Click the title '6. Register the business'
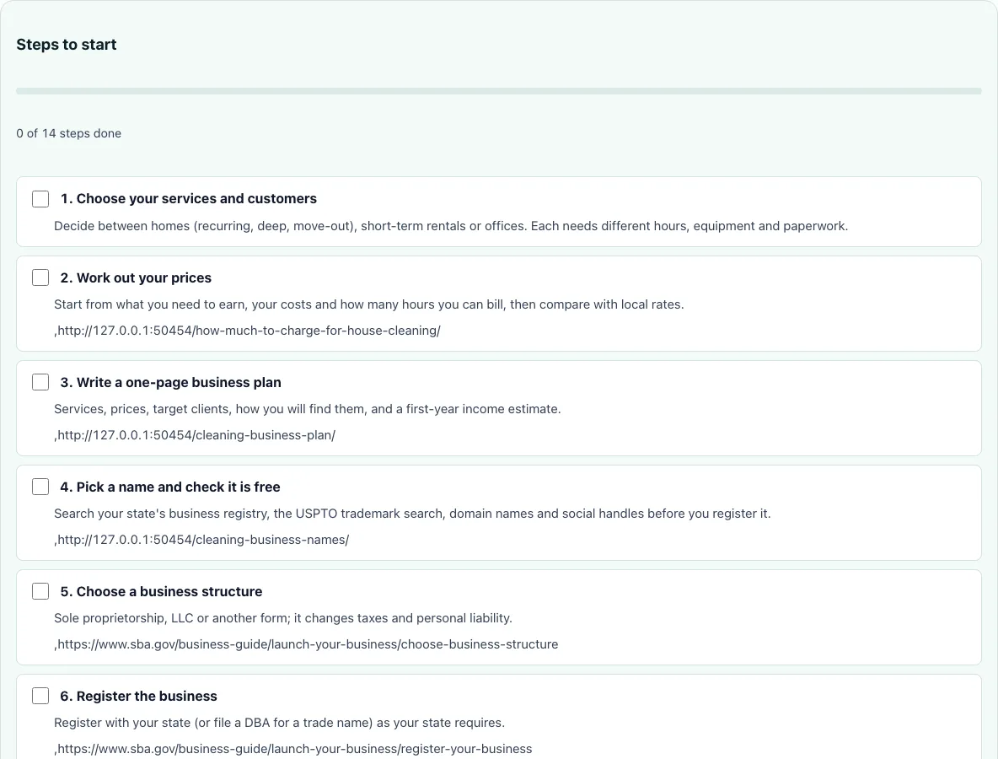Image resolution: width=998 pixels, height=759 pixels. pyautogui.click(x=139, y=695)
